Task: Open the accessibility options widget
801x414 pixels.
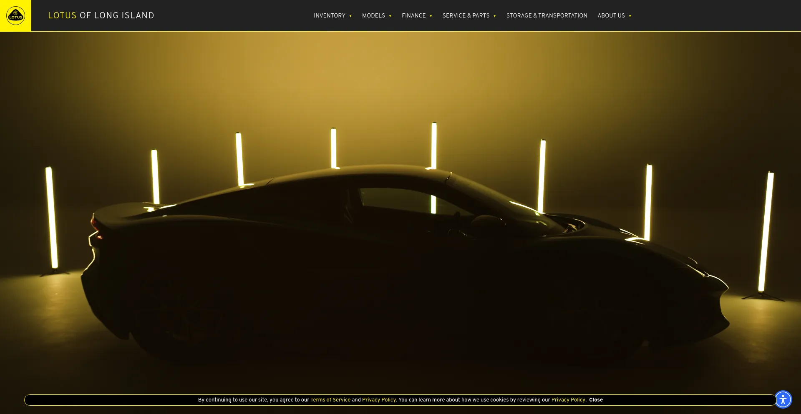Action: click(783, 399)
